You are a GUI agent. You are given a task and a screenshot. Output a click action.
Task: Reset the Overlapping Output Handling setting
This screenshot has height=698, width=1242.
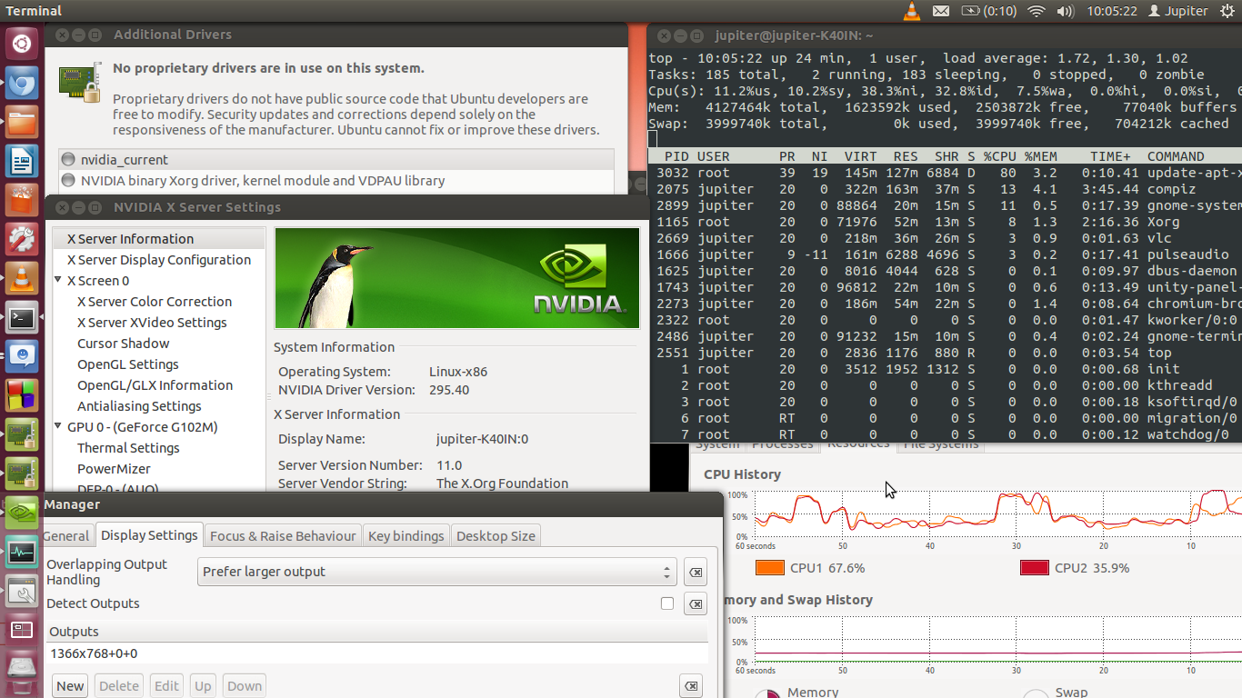click(x=695, y=573)
